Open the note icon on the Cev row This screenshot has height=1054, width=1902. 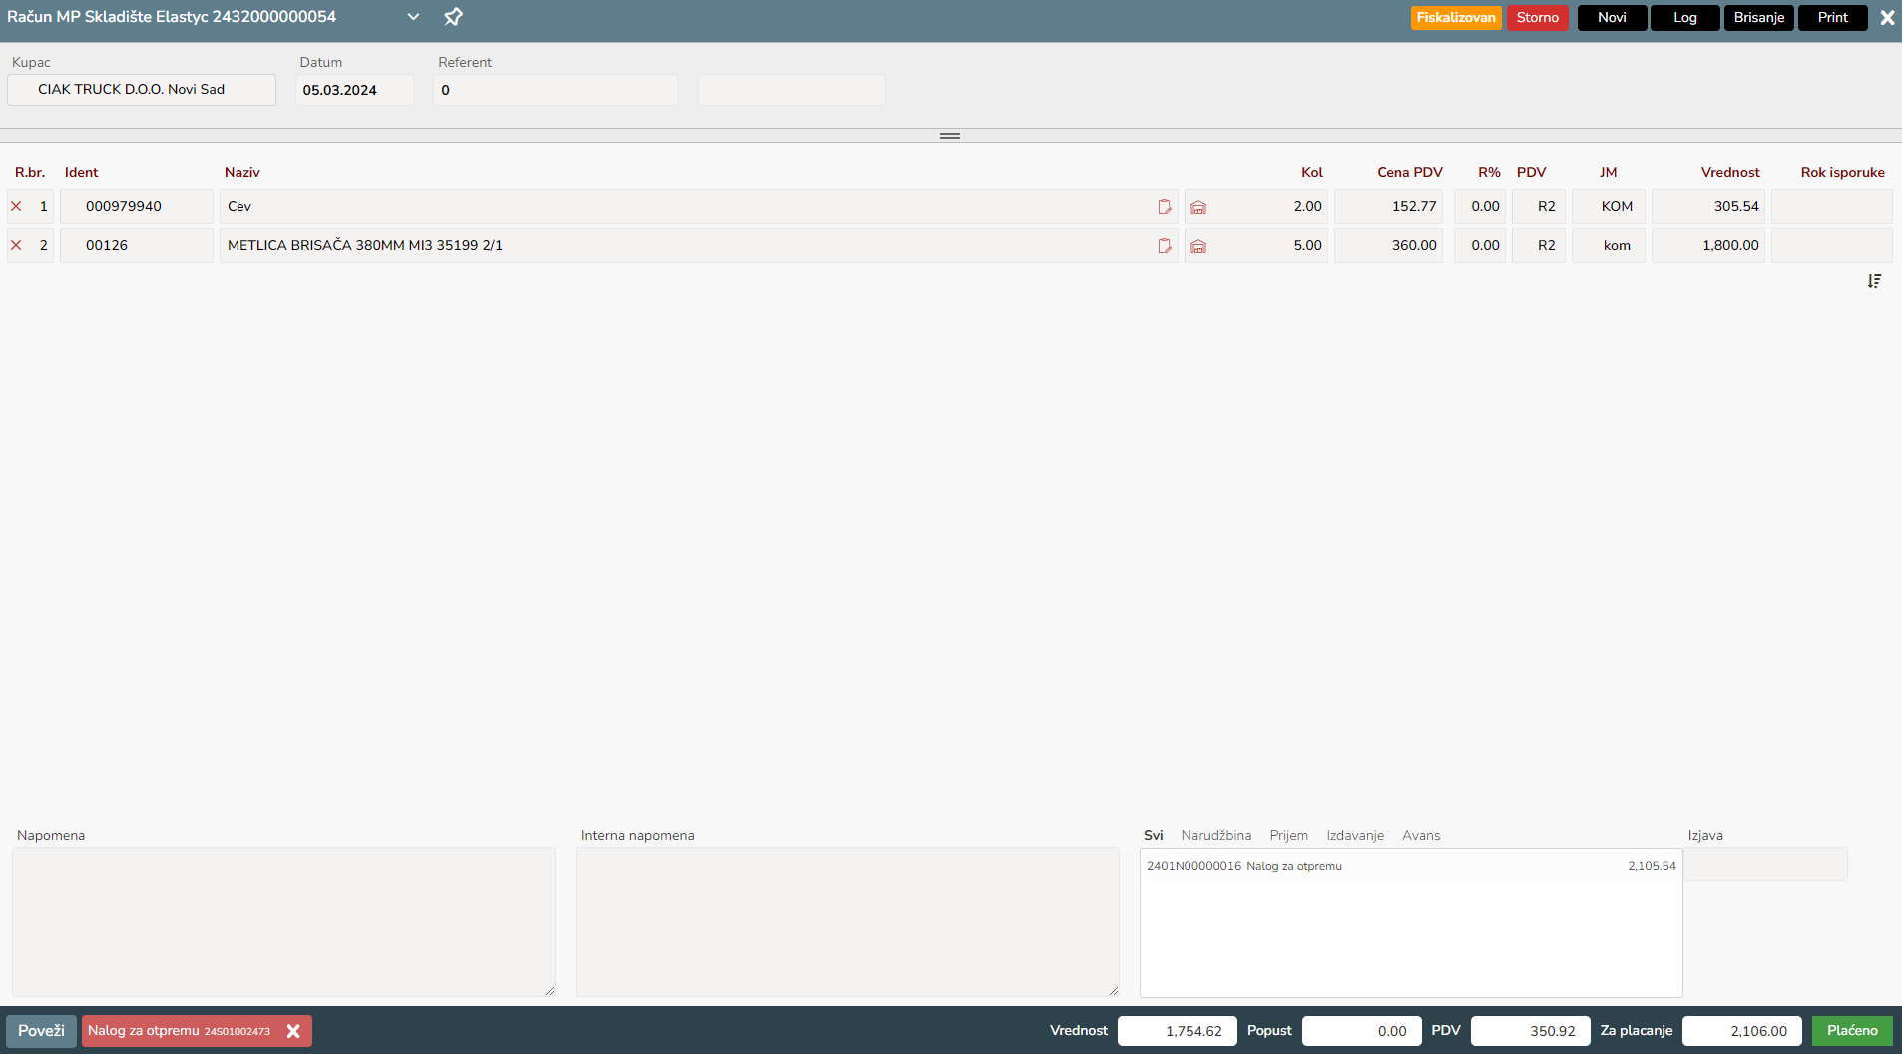[1164, 207]
